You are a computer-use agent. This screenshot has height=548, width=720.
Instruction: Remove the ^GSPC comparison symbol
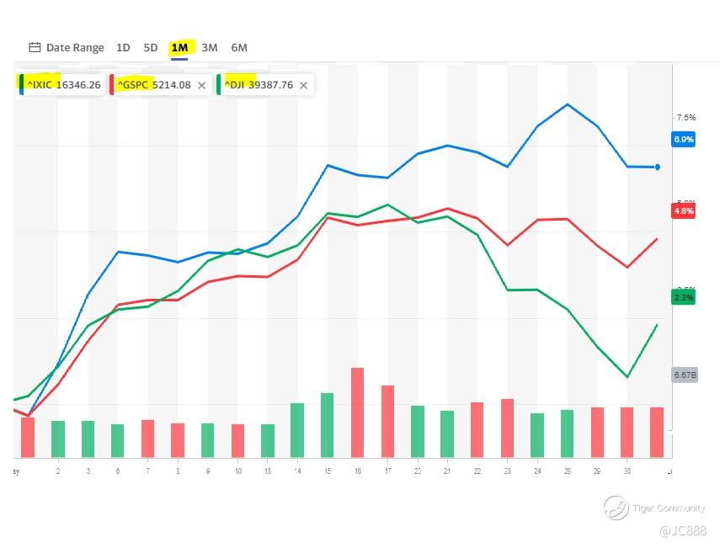click(x=201, y=85)
